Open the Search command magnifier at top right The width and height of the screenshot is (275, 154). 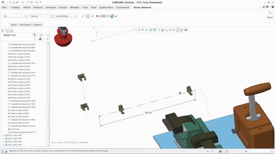pyautogui.click(x=263, y=7)
